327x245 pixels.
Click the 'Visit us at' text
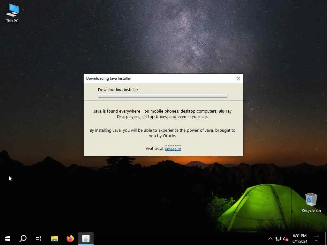point(155,148)
